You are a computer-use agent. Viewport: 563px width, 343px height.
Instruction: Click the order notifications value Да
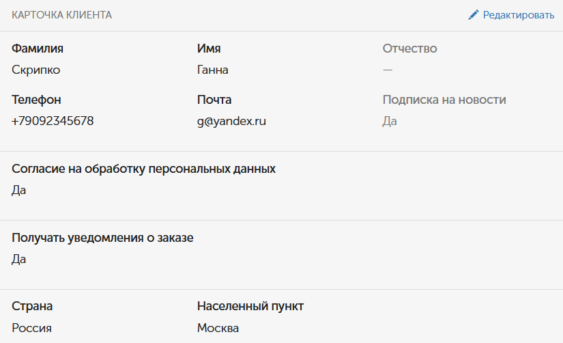tap(19, 259)
